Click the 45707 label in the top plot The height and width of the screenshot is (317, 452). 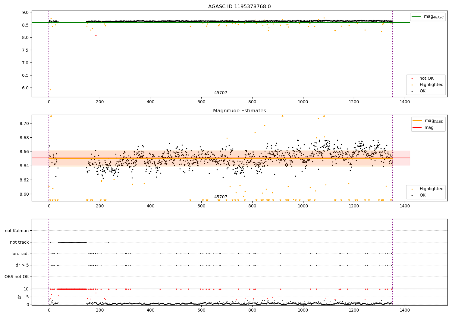coord(221,93)
